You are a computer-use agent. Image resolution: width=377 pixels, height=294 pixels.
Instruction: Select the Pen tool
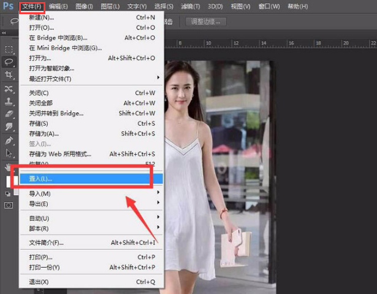coord(9,141)
